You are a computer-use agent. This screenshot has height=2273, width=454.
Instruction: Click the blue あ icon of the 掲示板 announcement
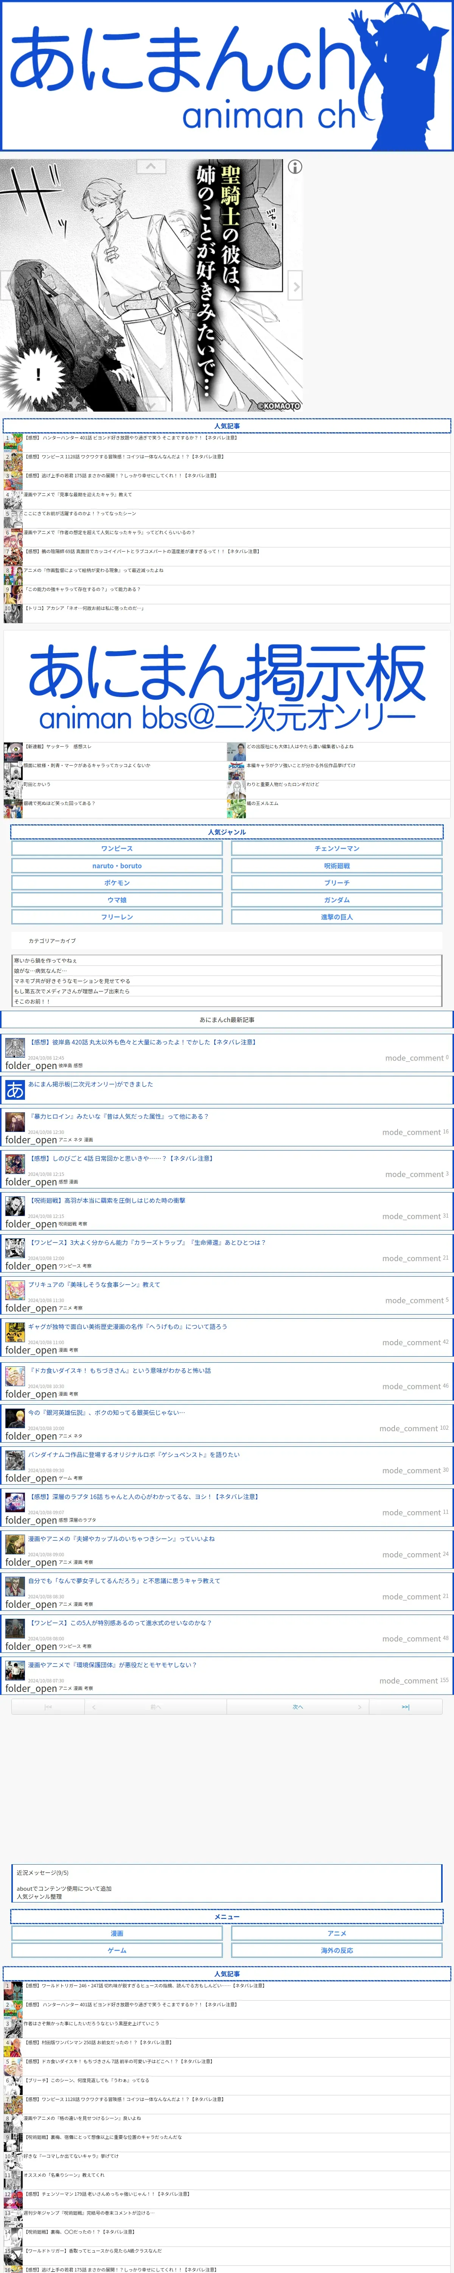[x=15, y=1091]
